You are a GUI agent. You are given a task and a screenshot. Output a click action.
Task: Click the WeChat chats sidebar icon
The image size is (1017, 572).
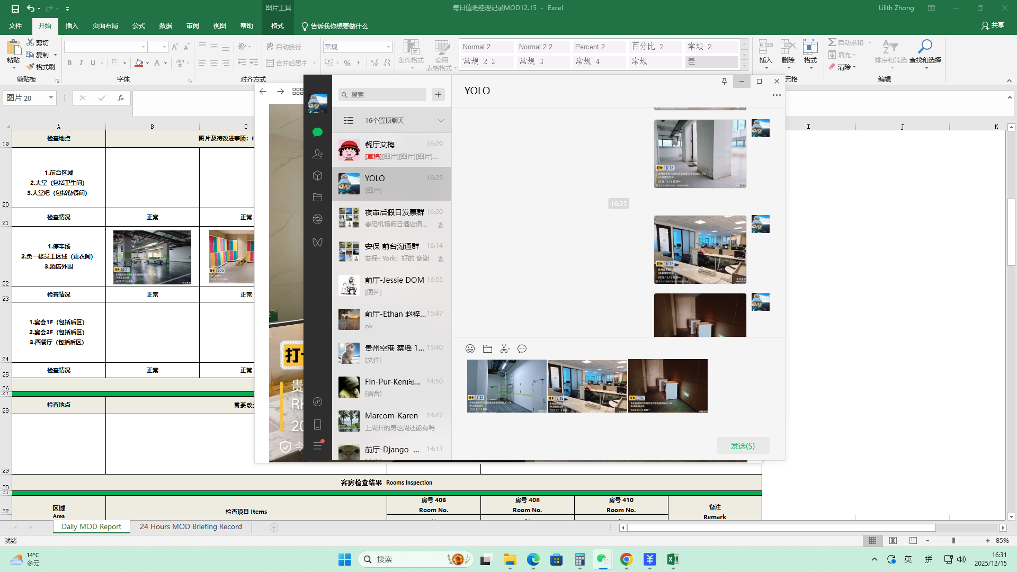pos(317,132)
